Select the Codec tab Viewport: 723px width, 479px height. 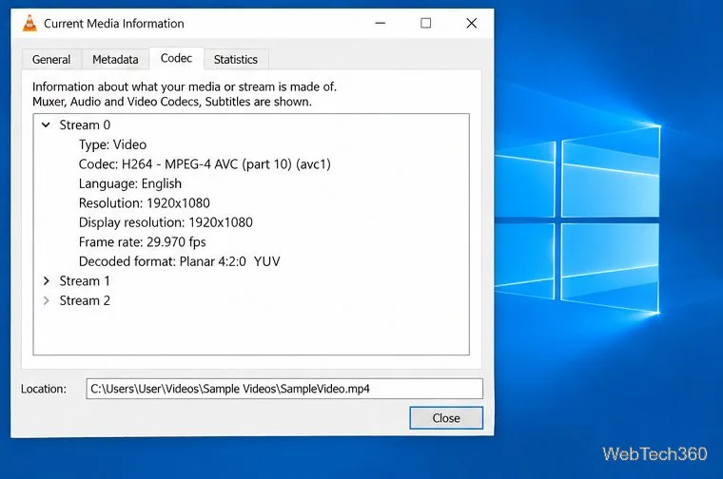click(x=176, y=59)
